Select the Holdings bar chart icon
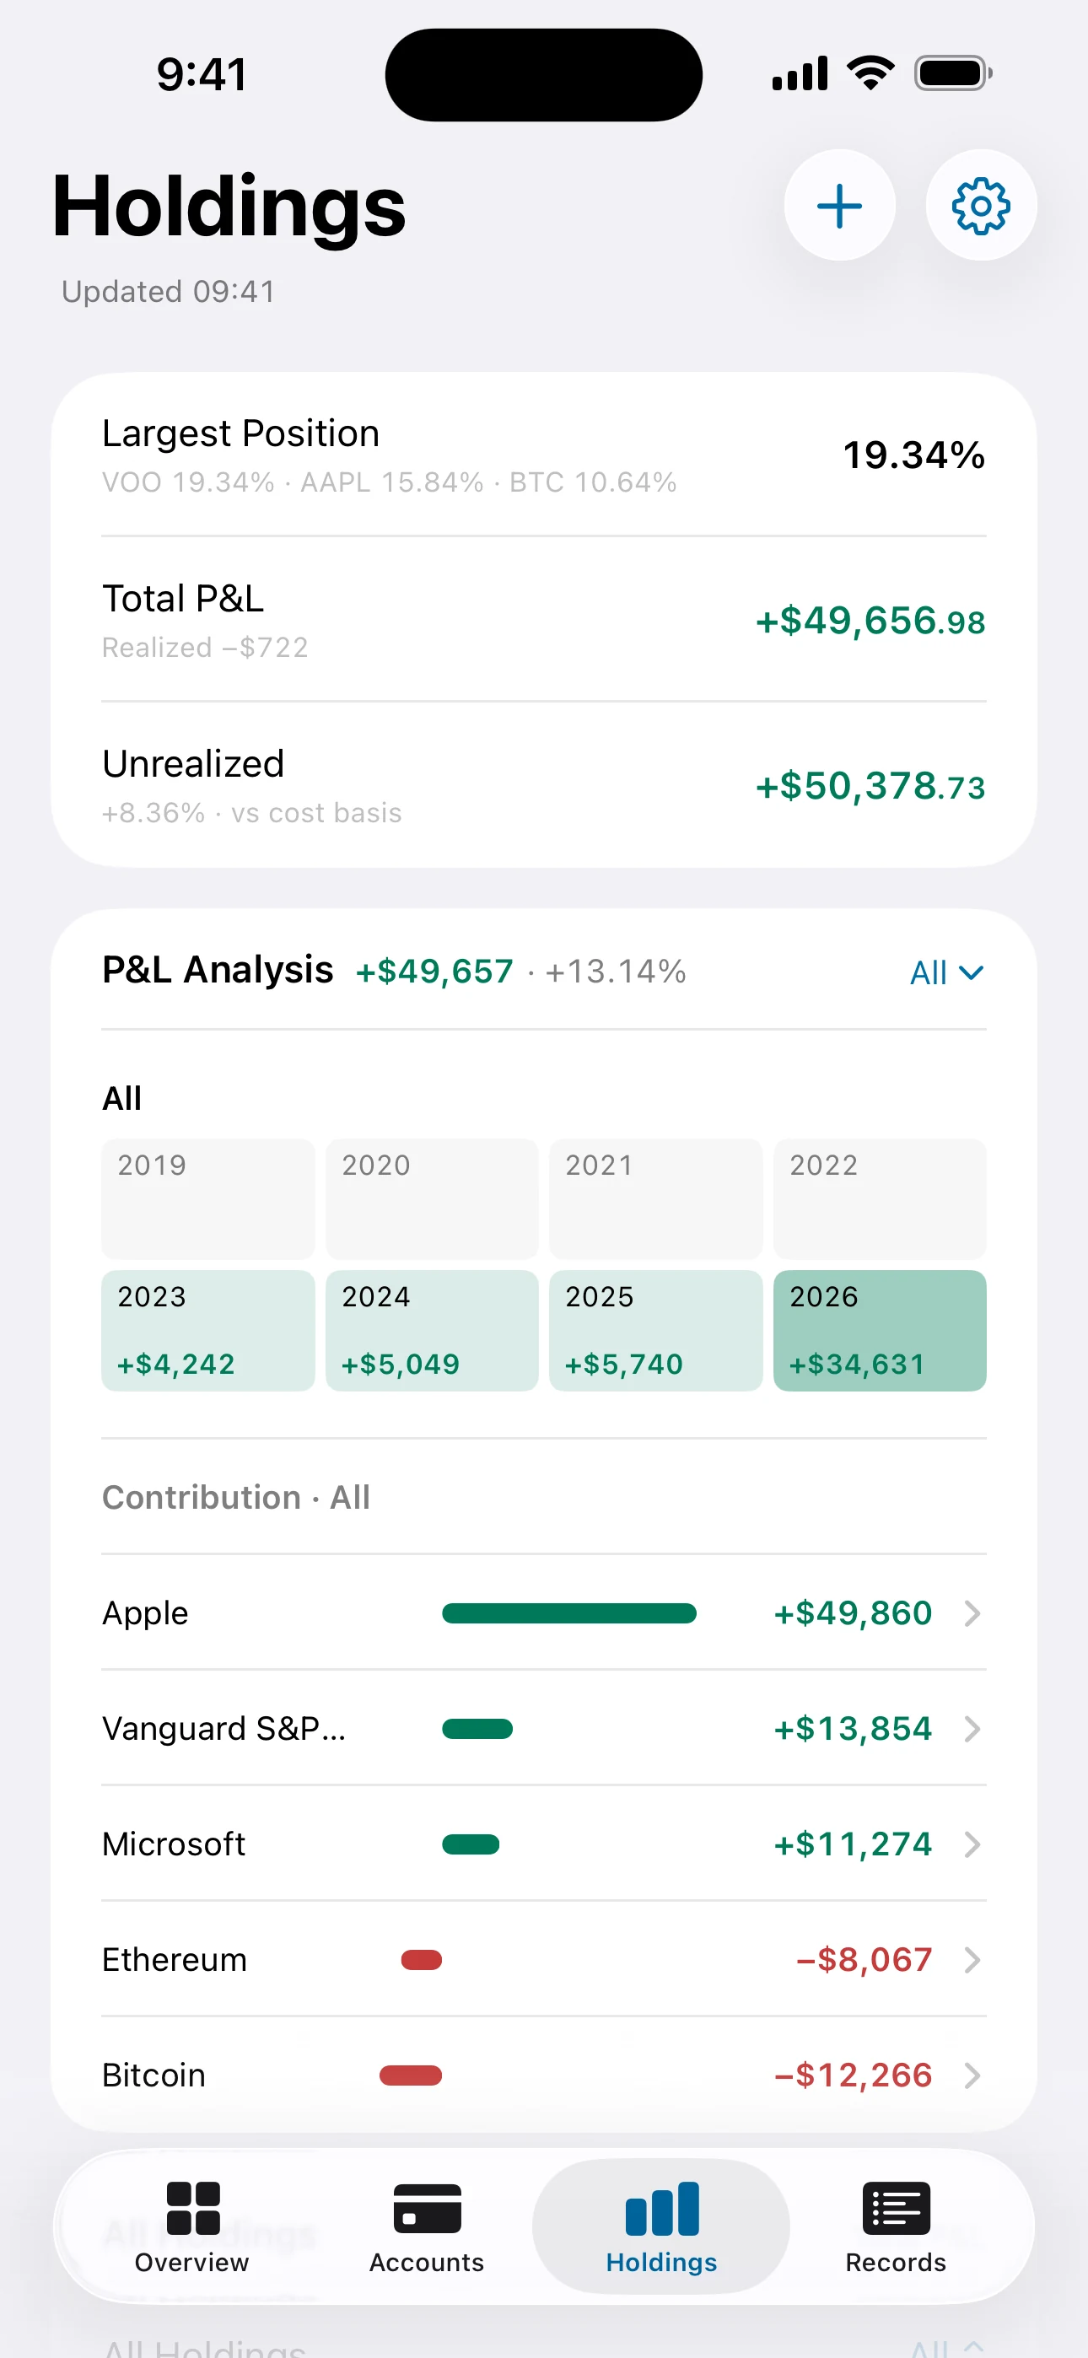 661,2208
